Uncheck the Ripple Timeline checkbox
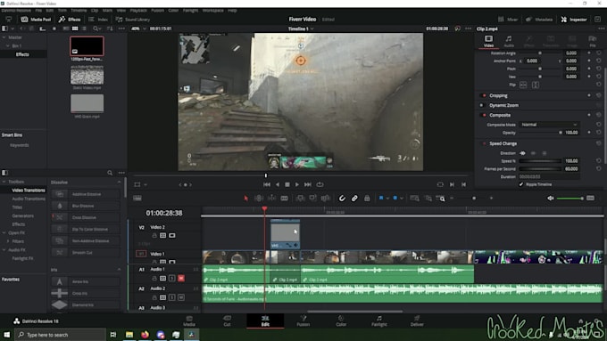Image resolution: width=607 pixels, height=341 pixels. (521, 184)
